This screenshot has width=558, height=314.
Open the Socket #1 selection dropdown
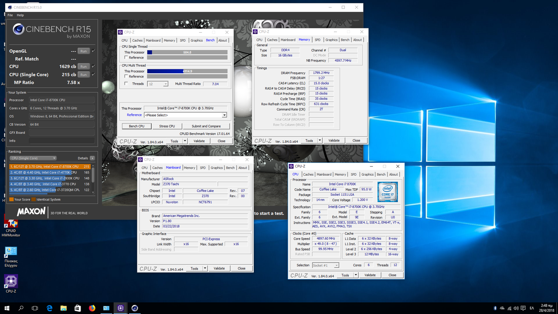point(325,265)
